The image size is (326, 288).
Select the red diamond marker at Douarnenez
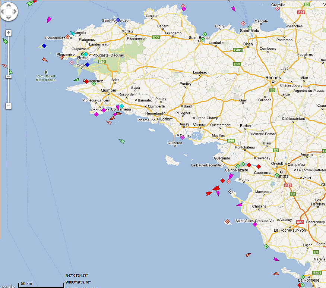tap(87, 81)
